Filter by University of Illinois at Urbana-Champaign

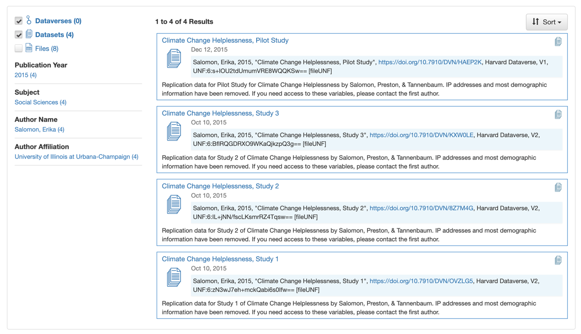pos(76,157)
